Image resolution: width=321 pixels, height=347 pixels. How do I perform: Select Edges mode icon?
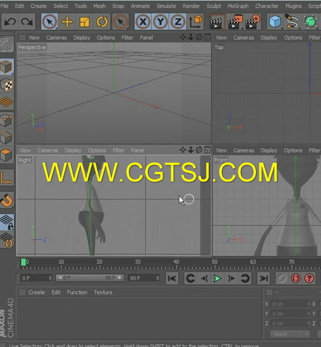(7, 138)
